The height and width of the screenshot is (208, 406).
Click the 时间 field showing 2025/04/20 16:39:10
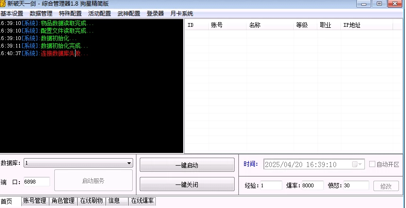(314, 164)
